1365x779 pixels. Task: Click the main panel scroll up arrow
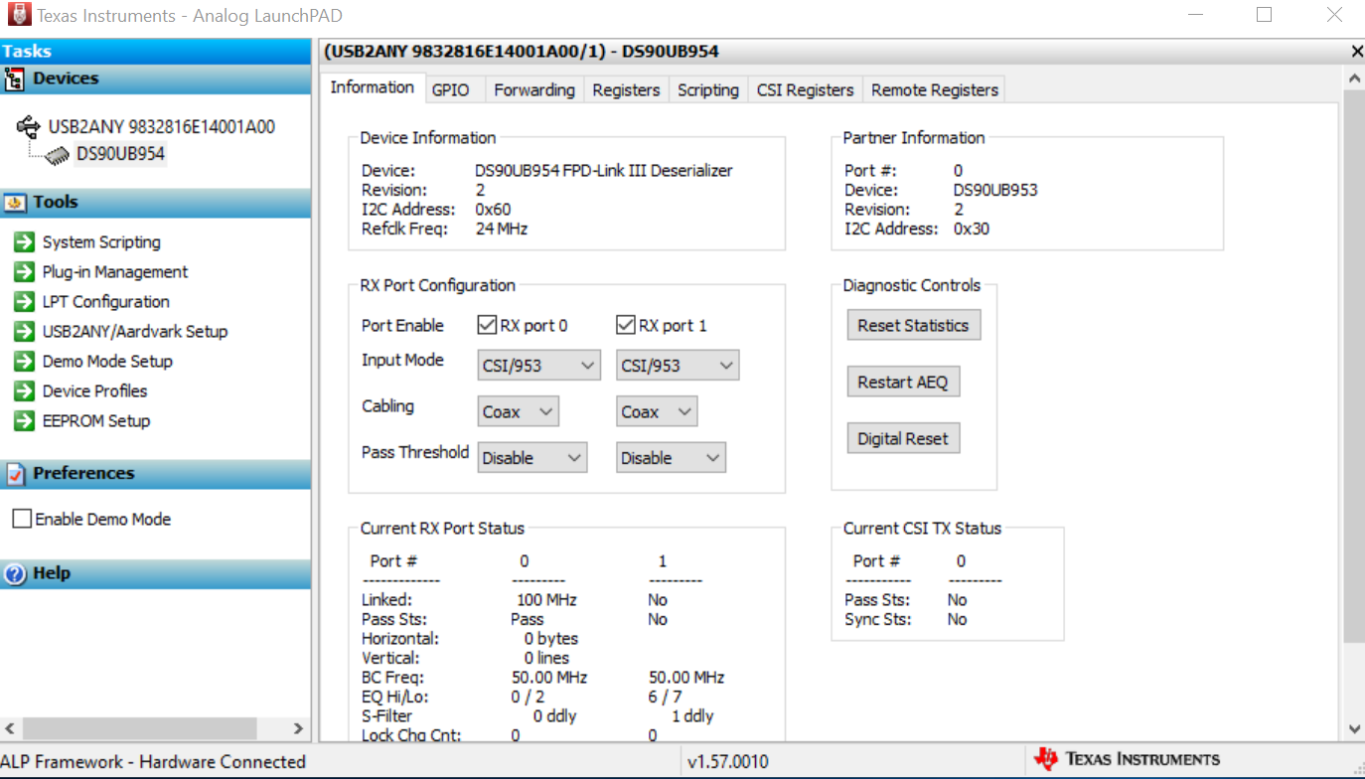coord(1354,78)
